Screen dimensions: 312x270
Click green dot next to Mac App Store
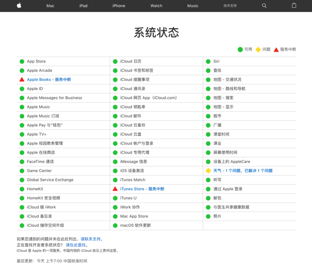tap(115, 216)
